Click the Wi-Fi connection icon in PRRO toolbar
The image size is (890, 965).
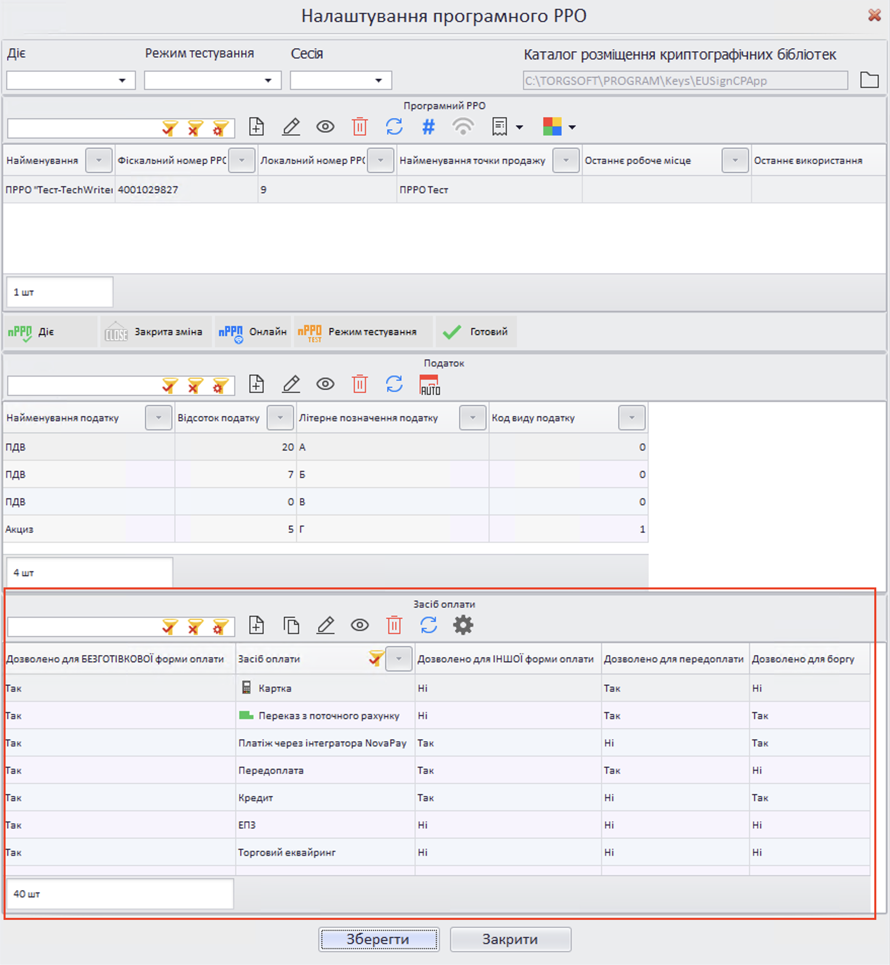pos(463,127)
